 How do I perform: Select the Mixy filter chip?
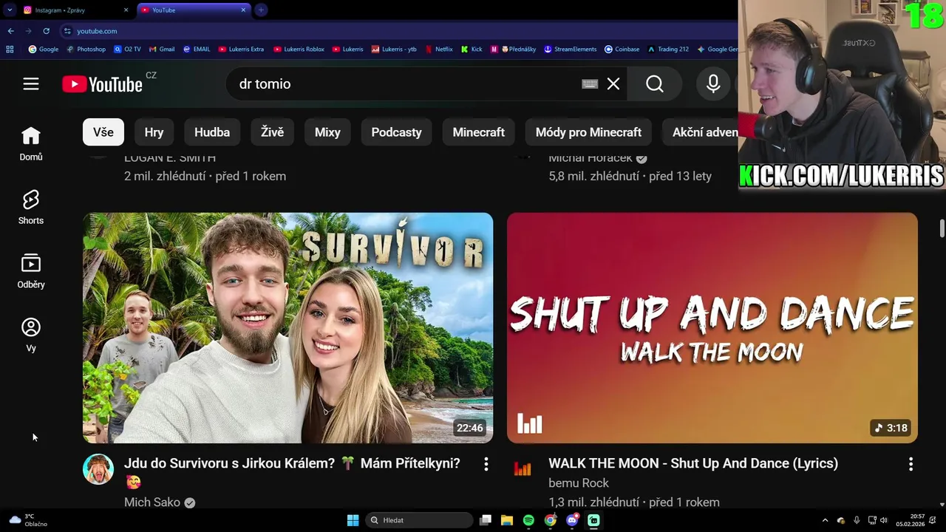[x=327, y=132]
